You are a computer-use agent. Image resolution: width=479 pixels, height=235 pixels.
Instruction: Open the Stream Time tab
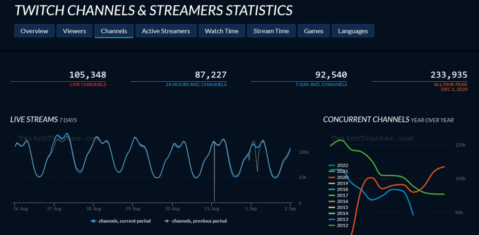pos(271,31)
